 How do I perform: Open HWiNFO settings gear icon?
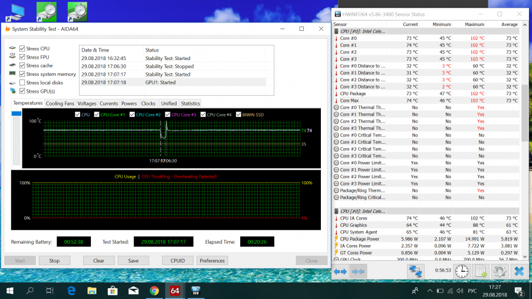[499, 271]
